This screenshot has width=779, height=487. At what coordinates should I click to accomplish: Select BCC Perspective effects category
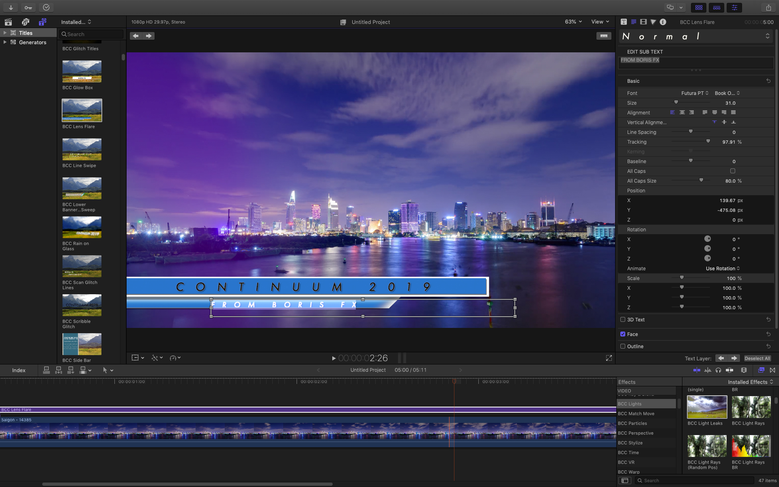[x=635, y=433]
